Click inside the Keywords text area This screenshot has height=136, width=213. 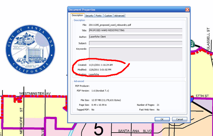135,54
